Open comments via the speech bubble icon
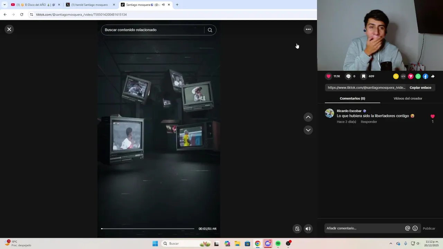This screenshot has height=249, width=443. point(349,76)
